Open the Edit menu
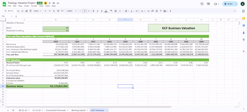This screenshot has width=247, height=112. 15,6
